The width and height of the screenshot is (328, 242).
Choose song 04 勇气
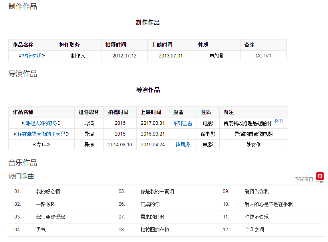point(41,230)
